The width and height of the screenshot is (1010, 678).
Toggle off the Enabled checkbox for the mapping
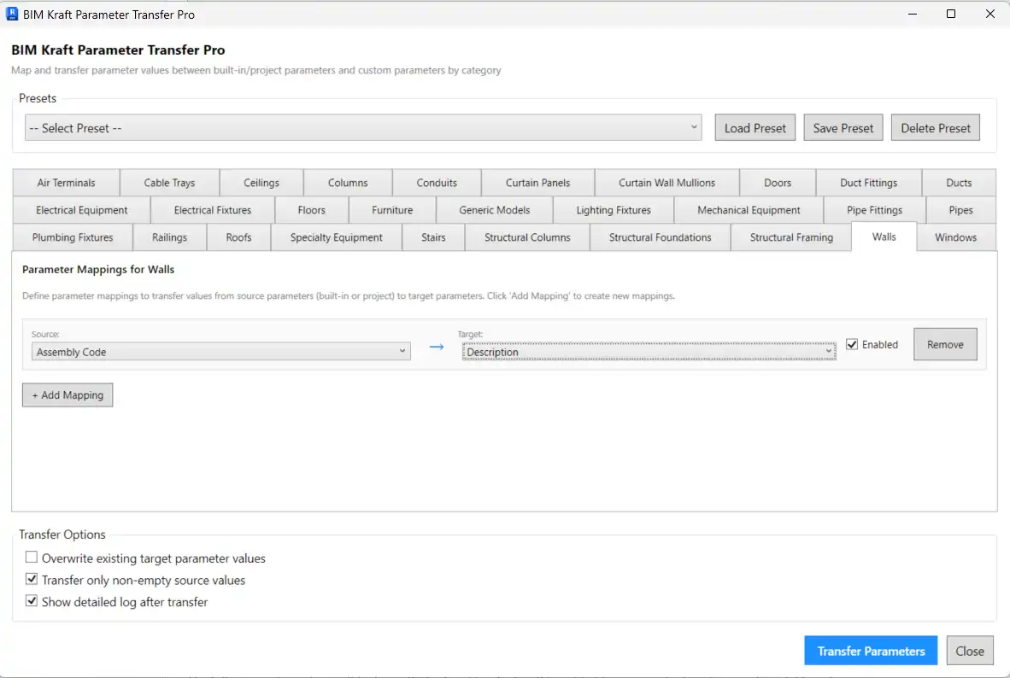click(x=851, y=344)
